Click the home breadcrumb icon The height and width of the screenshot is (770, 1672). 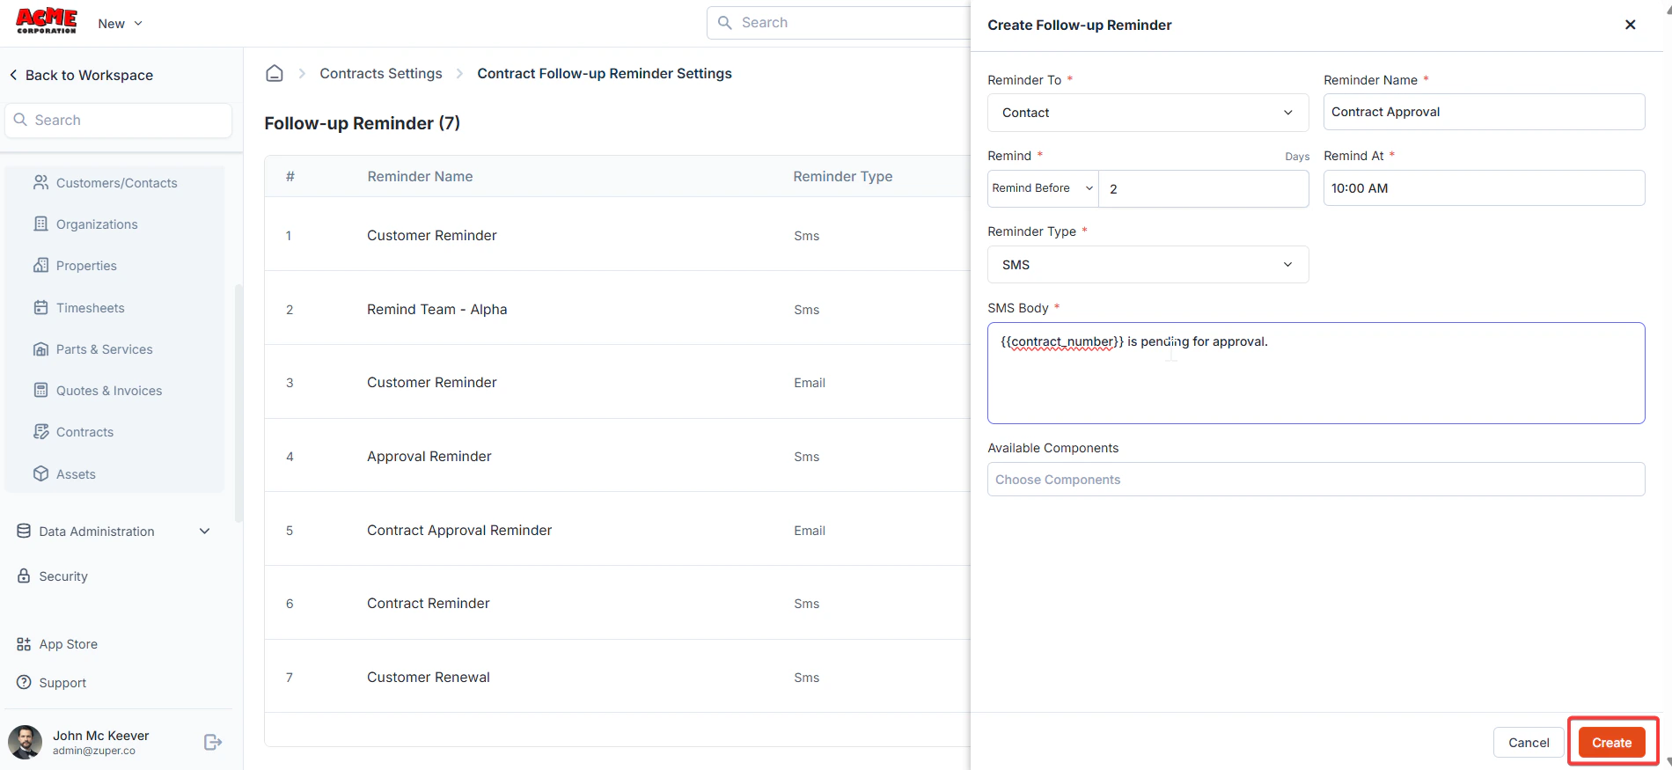[275, 74]
